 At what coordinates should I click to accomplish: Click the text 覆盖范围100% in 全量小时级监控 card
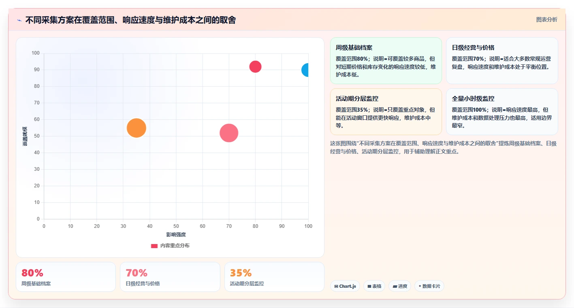[x=469, y=110]
